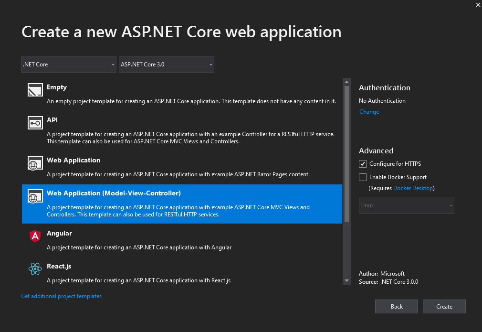
Task: Click the Angular template description text
Action: 139,247
